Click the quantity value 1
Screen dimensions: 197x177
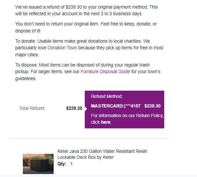coord(72,164)
